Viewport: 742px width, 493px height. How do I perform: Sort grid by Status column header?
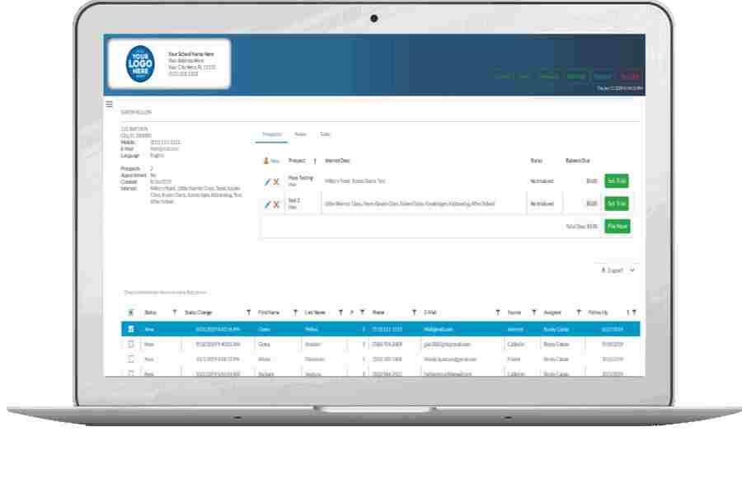pyautogui.click(x=151, y=312)
